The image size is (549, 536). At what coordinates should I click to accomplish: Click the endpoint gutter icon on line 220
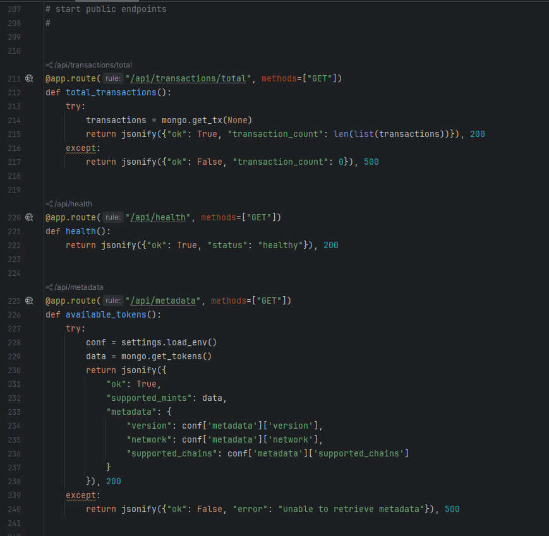29,217
